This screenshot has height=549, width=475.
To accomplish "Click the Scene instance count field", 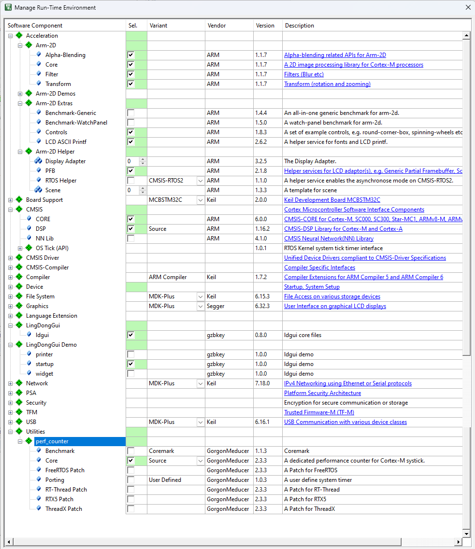I will 133,190.
